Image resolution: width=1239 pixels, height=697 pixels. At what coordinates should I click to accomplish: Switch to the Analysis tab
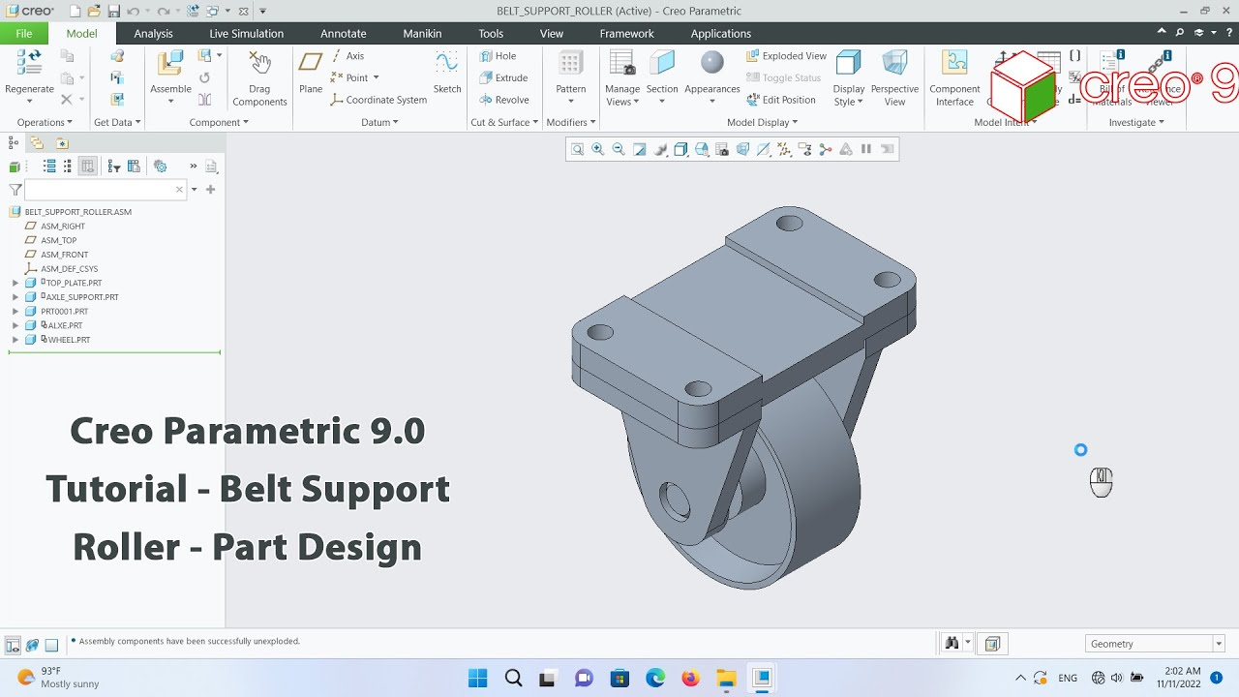click(153, 34)
